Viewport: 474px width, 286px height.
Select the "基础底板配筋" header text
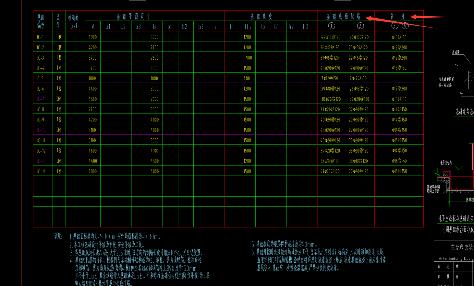pos(344,16)
